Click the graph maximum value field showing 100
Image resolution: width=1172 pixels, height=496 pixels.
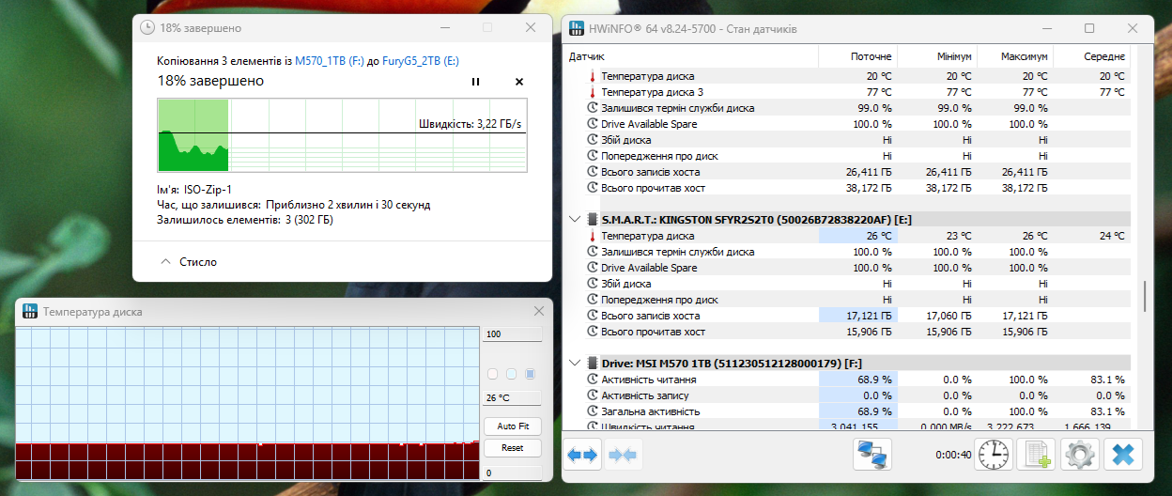coord(512,334)
